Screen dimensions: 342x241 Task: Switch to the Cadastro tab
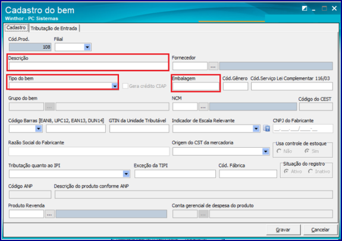click(16, 28)
